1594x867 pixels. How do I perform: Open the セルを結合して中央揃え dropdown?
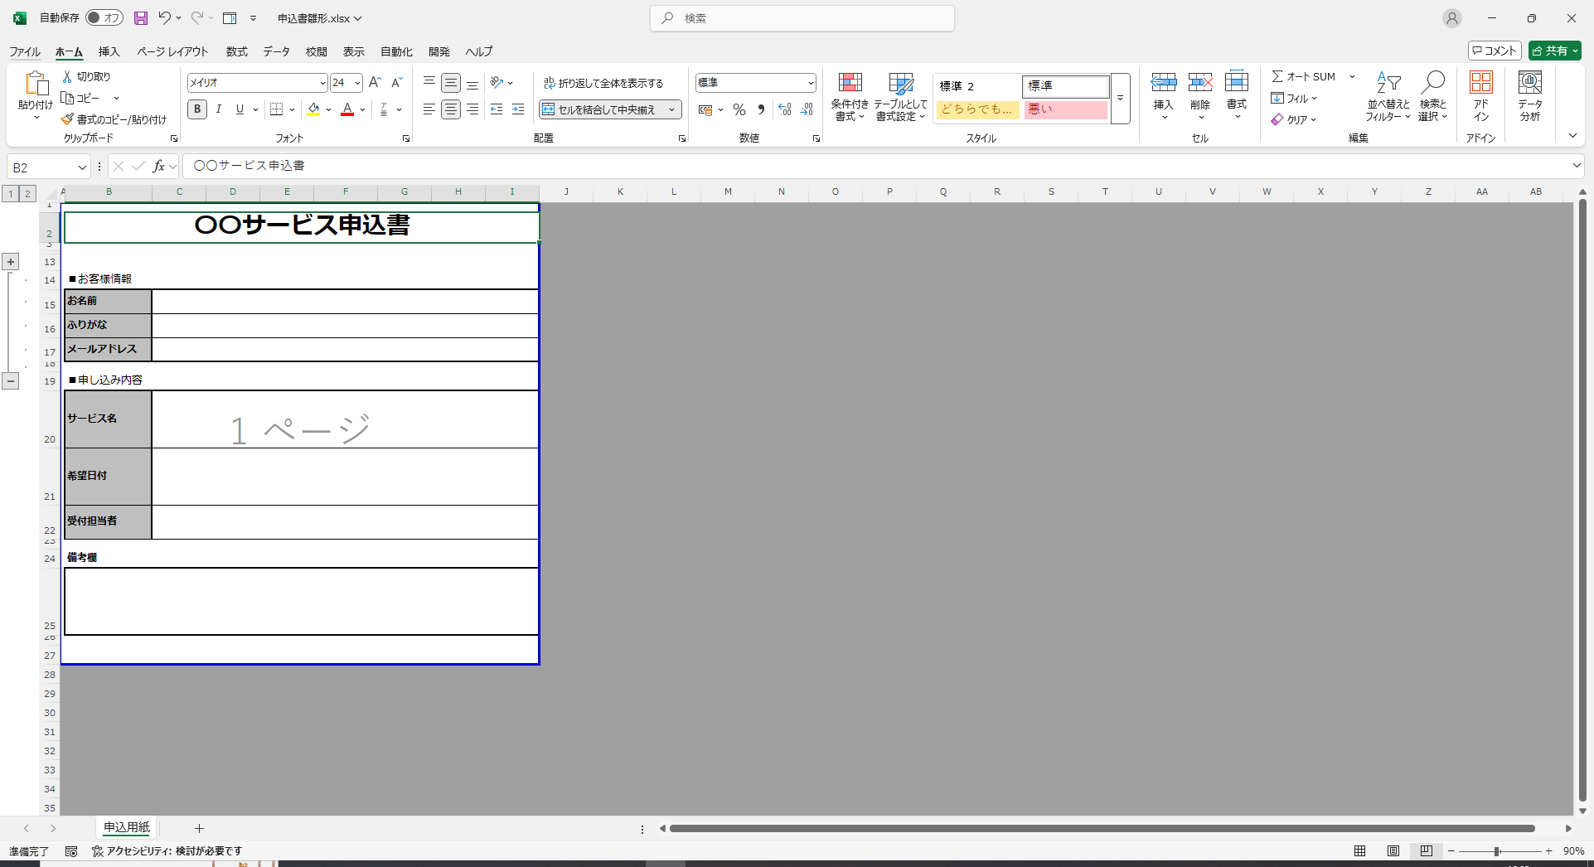pos(671,109)
